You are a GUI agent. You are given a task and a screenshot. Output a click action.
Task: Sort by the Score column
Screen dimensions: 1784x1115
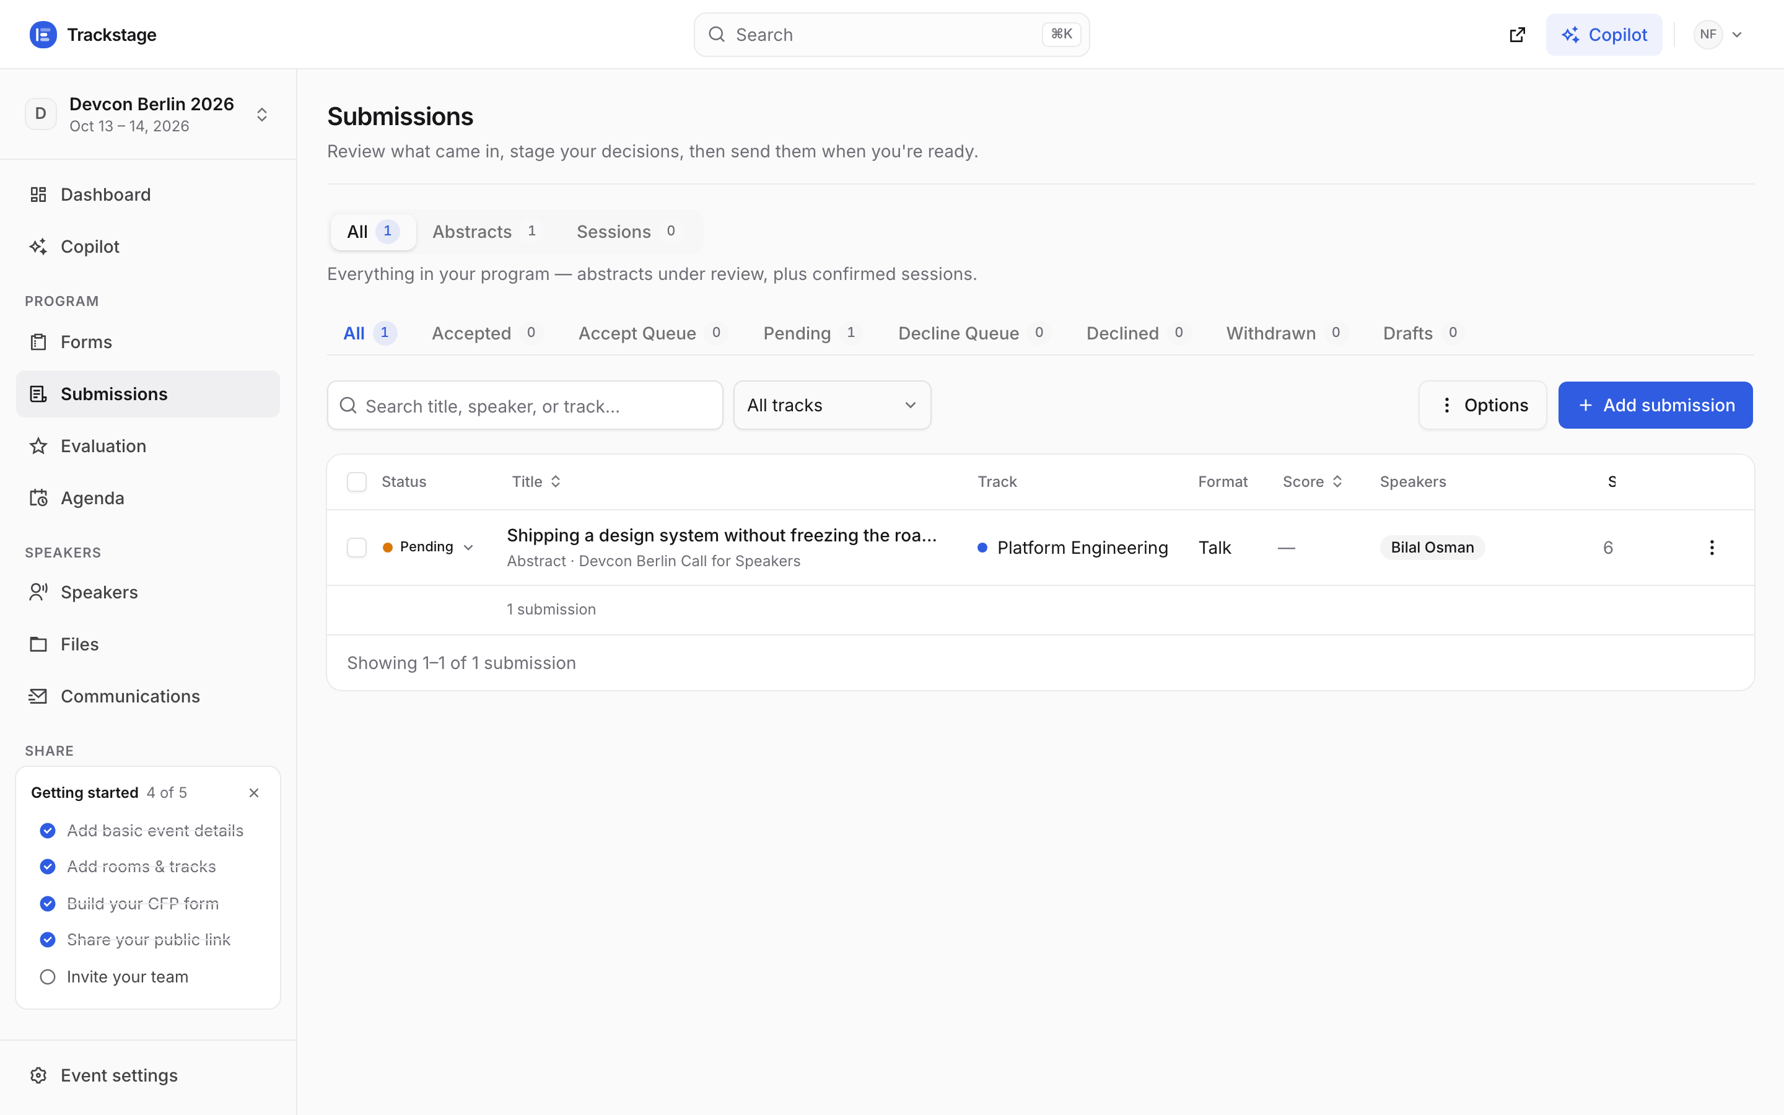(x=1312, y=481)
